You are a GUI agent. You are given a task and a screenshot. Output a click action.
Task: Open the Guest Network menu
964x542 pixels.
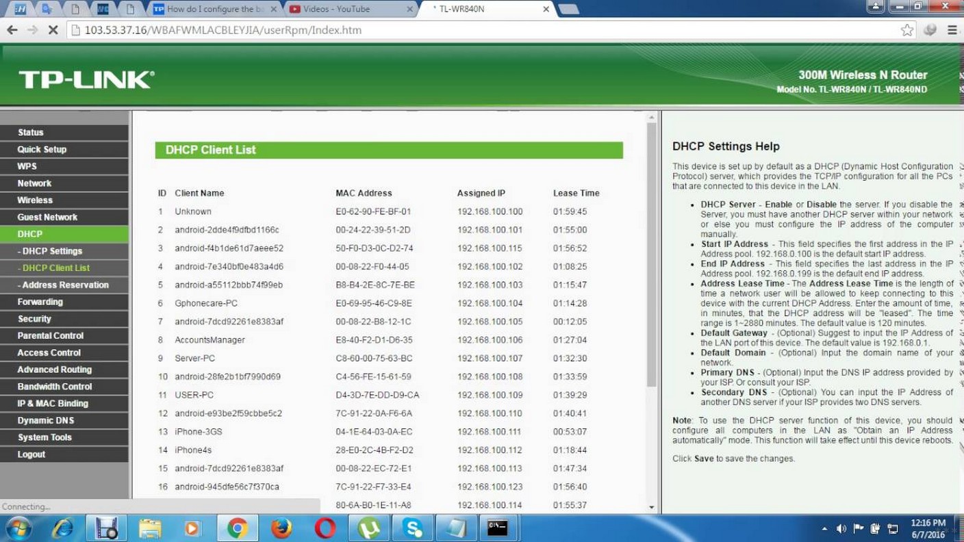pos(64,217)
